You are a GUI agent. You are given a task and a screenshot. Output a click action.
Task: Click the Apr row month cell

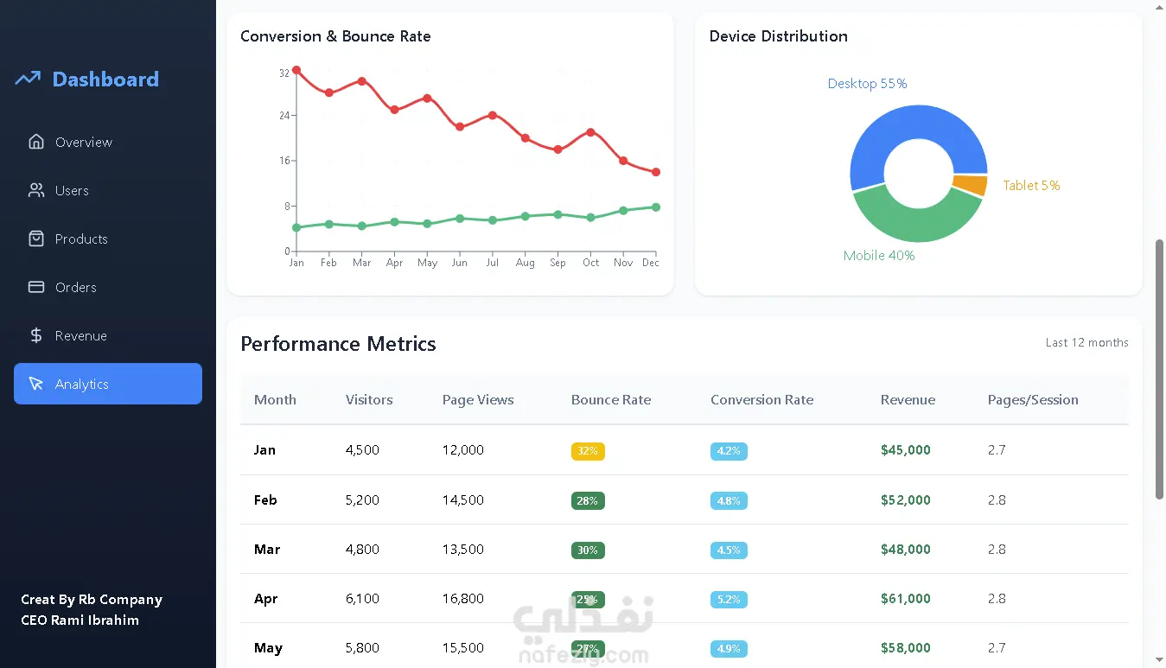pos(266,599)
